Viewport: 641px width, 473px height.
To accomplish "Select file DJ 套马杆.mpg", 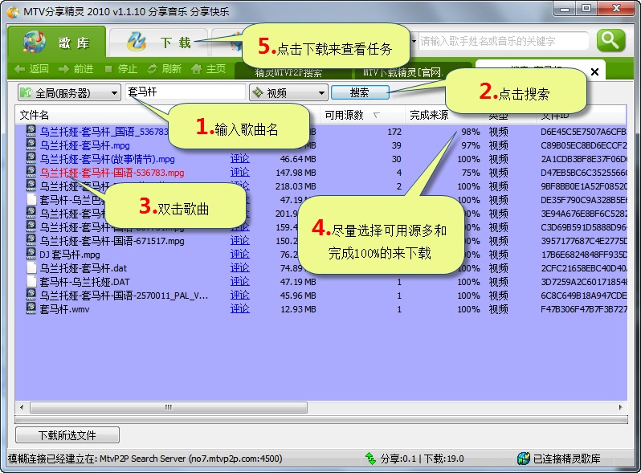I will coord(70,255).
